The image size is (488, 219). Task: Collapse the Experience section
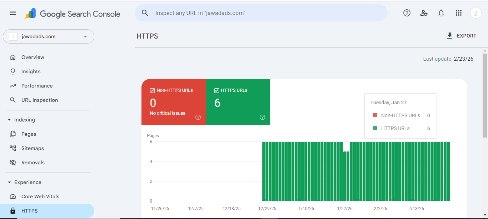pyautogui.click(x=9, y=182)
